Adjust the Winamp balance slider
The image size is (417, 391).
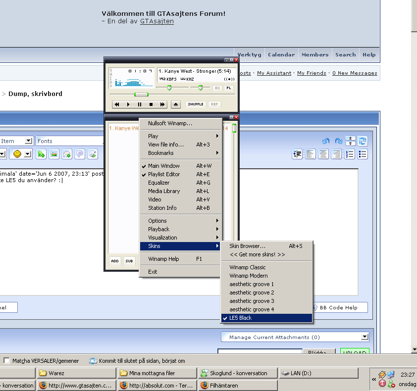pyautogui.click(x=201, y=88)
